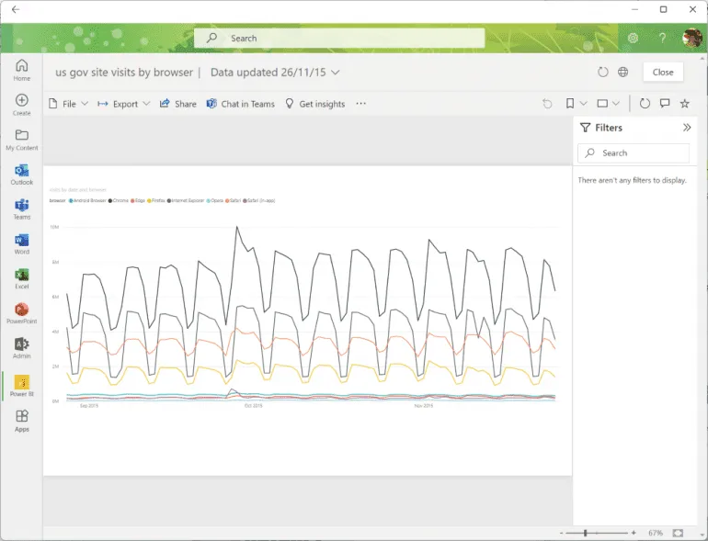The image size is (708, 541).
Task: Click the Close button
Action: tap(663, 72)
